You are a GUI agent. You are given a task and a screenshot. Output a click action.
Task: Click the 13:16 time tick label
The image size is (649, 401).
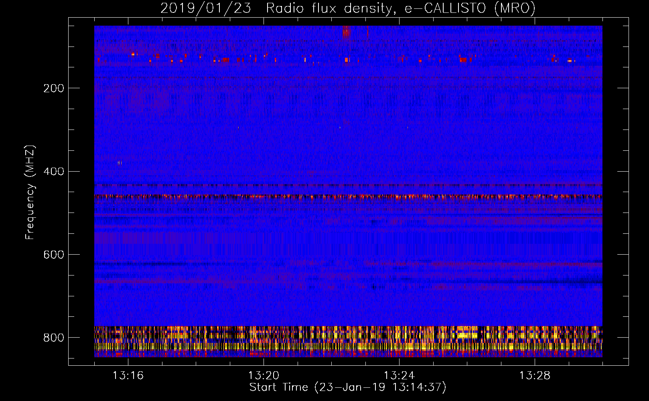(x=128, y=375)
